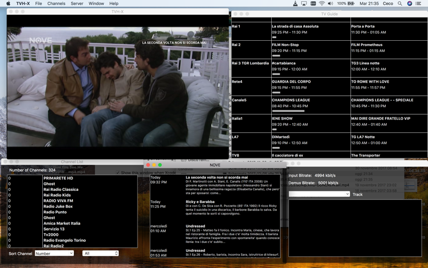Click 'Ricky e Barabba' NOVE schedule entry
The image size is (428, 268).
click(200, 202)
